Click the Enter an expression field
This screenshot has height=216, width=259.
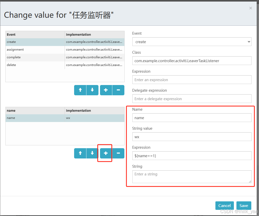[192, 80]
